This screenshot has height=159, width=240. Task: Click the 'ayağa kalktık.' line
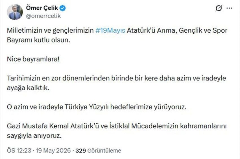tap(28, 88)
